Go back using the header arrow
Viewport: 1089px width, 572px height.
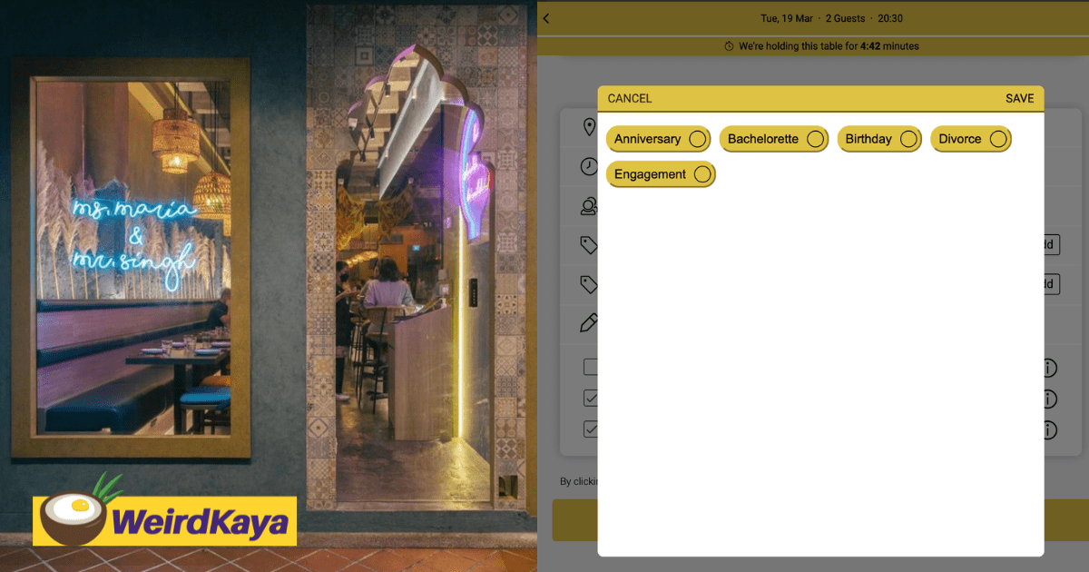(546, 18)
